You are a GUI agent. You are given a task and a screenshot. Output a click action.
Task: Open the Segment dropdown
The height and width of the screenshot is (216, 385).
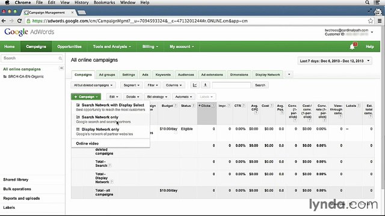pos(131,85)
